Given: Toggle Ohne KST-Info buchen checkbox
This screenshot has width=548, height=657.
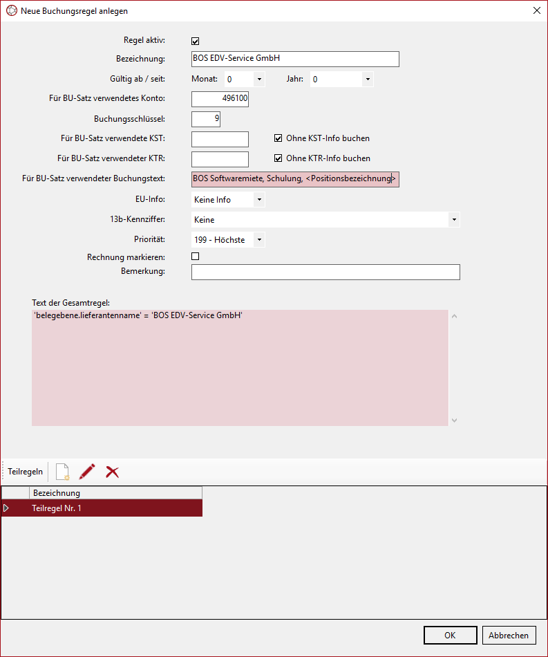Looking at the screenshot, I should click(278, 138).
